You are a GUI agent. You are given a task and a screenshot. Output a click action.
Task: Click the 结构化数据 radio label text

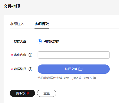[52, 41]
